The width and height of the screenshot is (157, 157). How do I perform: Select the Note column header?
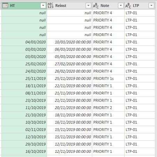(108, 6)
